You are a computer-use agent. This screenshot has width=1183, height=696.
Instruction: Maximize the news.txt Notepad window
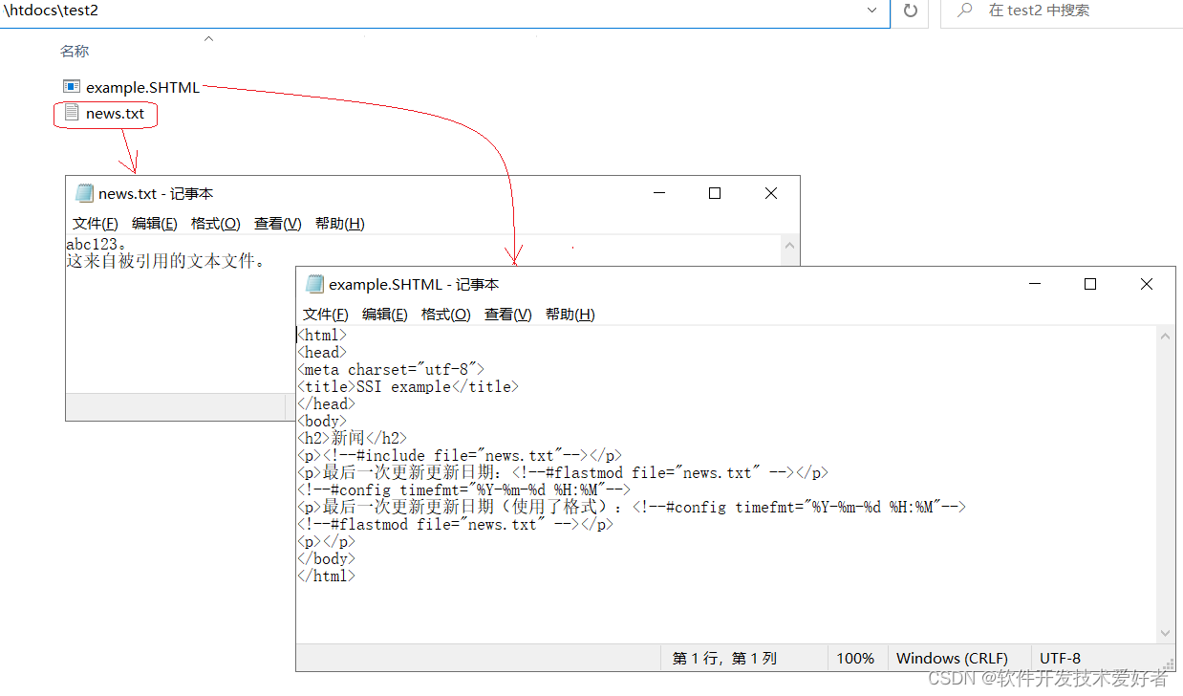click(715, 193)
